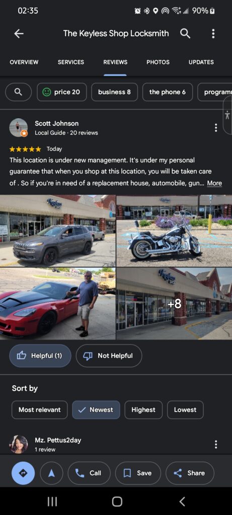232x515 pixels.
Task: Filter reviews by price 20 chip
Action: pos(62,92)
